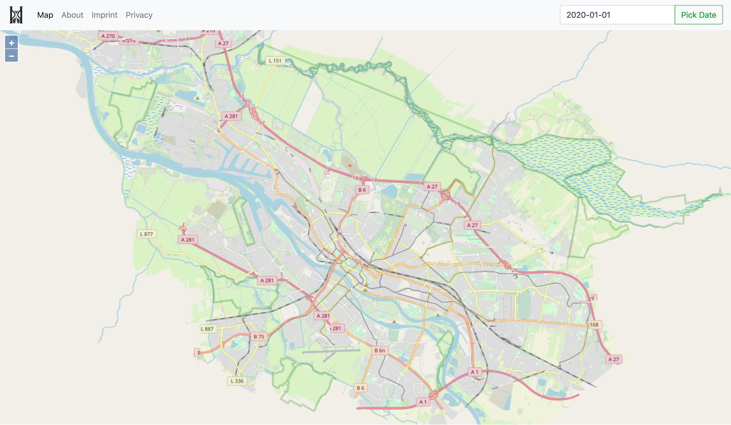Viewport: 731px width, 425px height.
Task: Zoom in with the plus button
Action: [11, 43]
